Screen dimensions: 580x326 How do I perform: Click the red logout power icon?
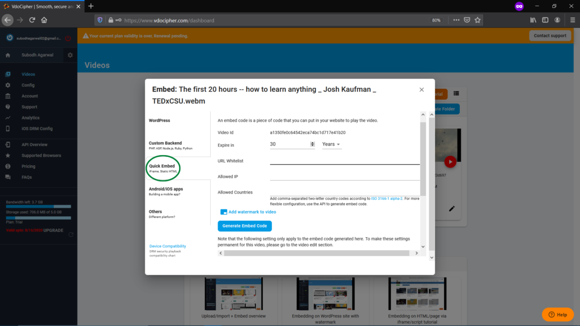(x=68, y=38)
